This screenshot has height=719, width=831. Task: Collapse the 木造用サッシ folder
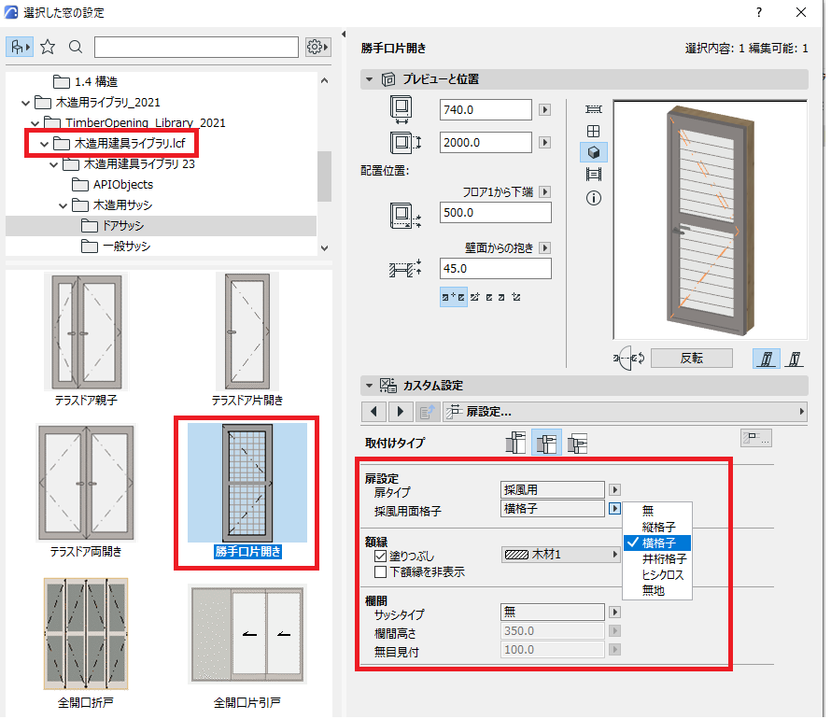click(63, 205)
